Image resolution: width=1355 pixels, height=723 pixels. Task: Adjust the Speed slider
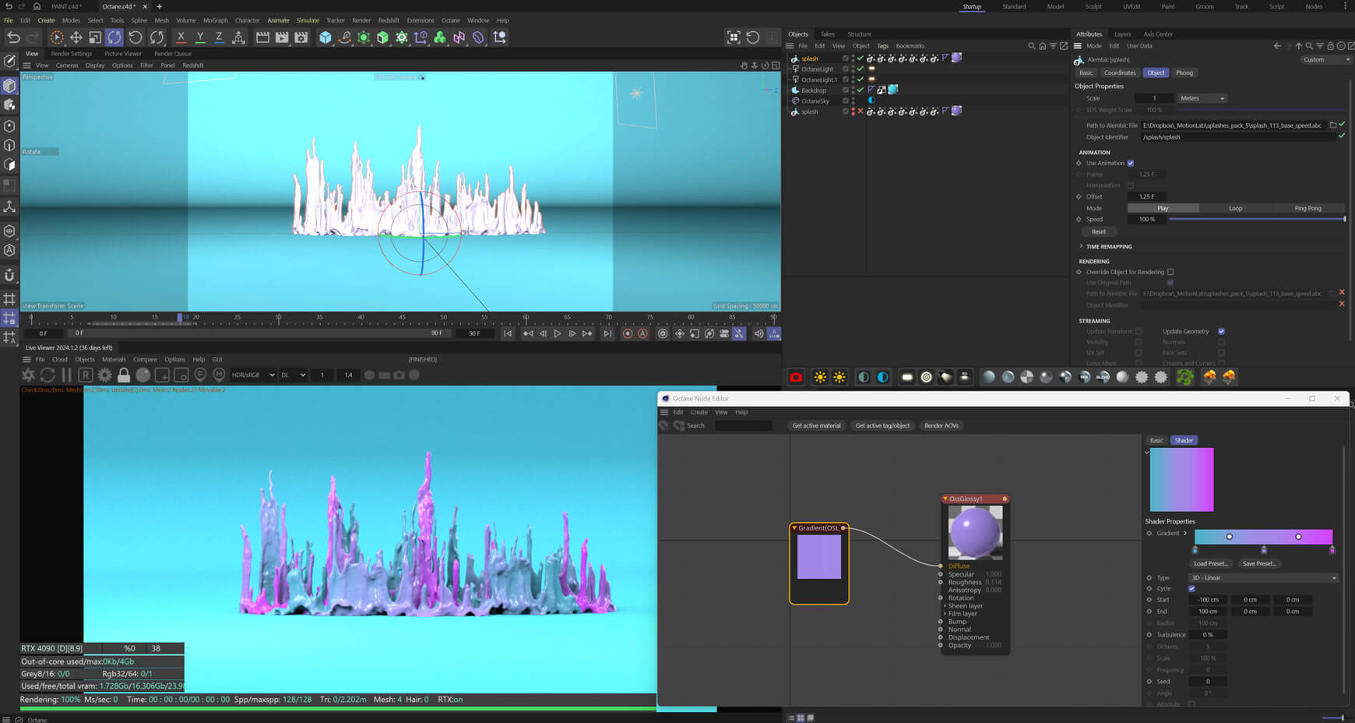point(1257,219)
